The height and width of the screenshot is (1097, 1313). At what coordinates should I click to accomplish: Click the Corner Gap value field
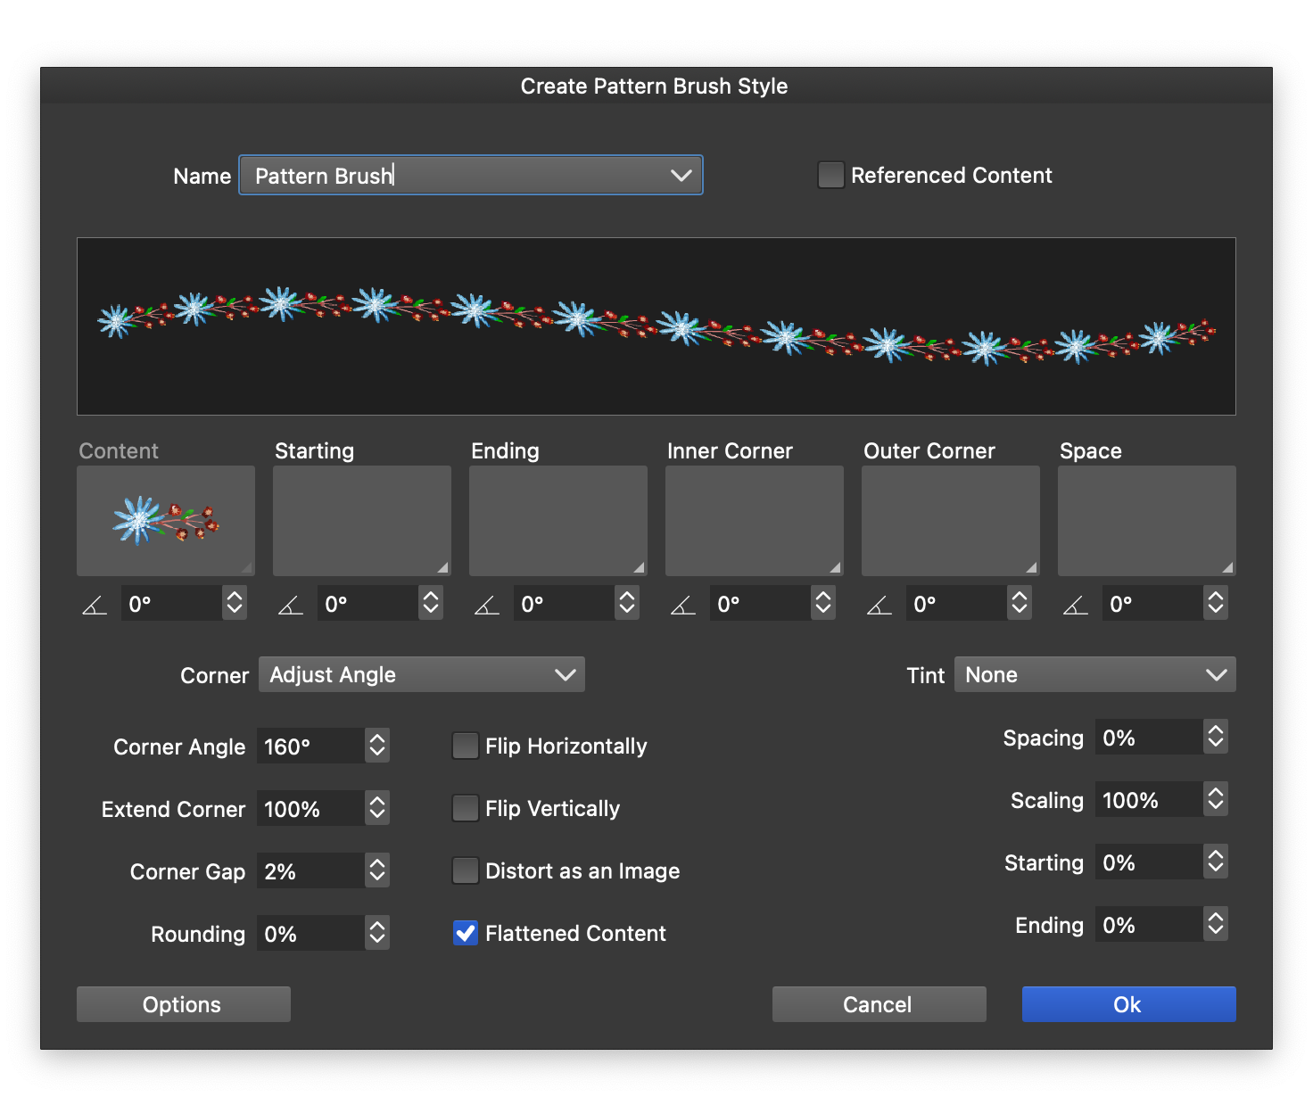(310, 870)
